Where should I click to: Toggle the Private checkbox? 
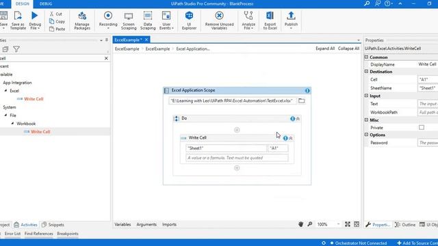click(x=422, y=128)
